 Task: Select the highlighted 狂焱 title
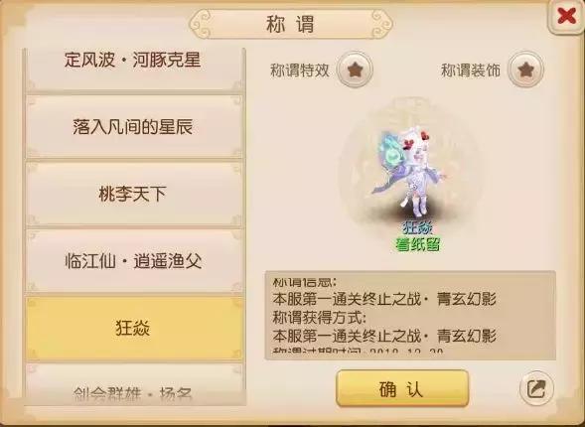(133, 328)
